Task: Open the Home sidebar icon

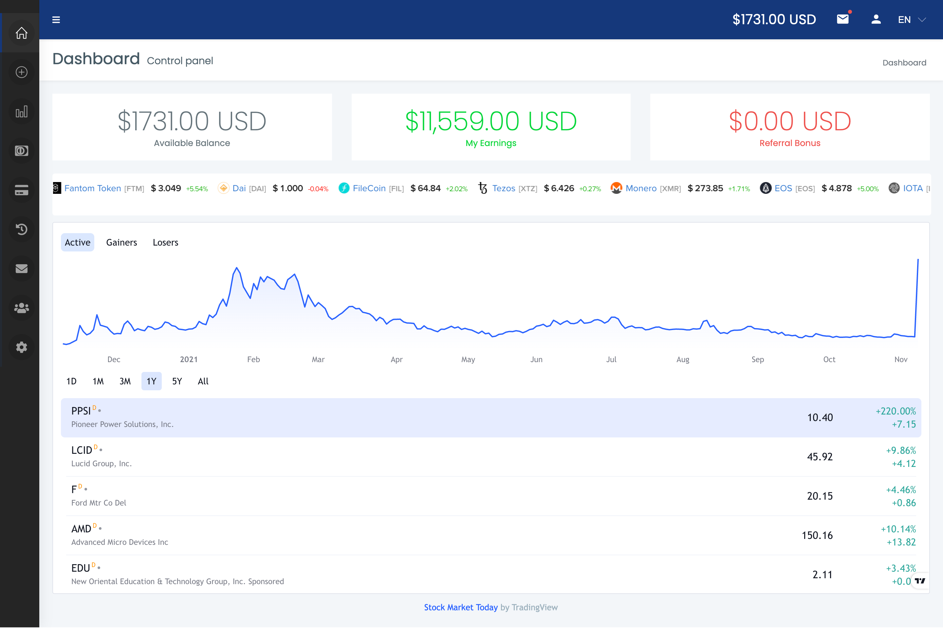Action: click(21, 33)
